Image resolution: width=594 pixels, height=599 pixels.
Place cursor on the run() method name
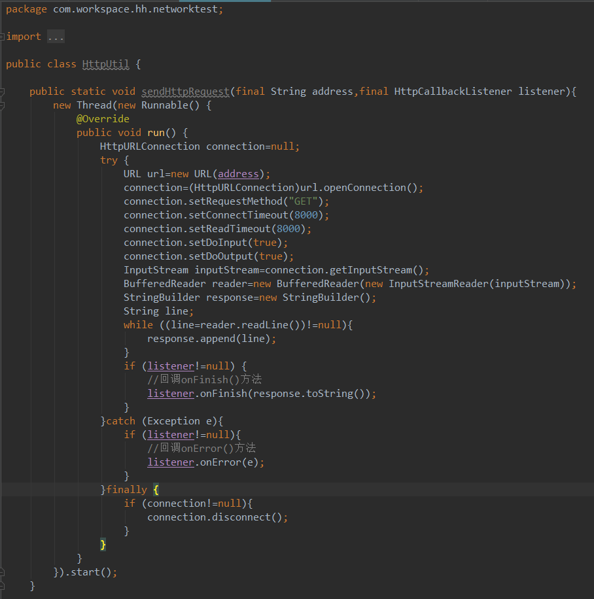[x=156, y=133]
